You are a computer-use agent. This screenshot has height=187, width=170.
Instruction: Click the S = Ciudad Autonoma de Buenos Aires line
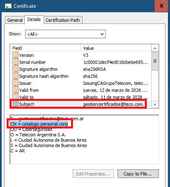click(x=49, y=145)
